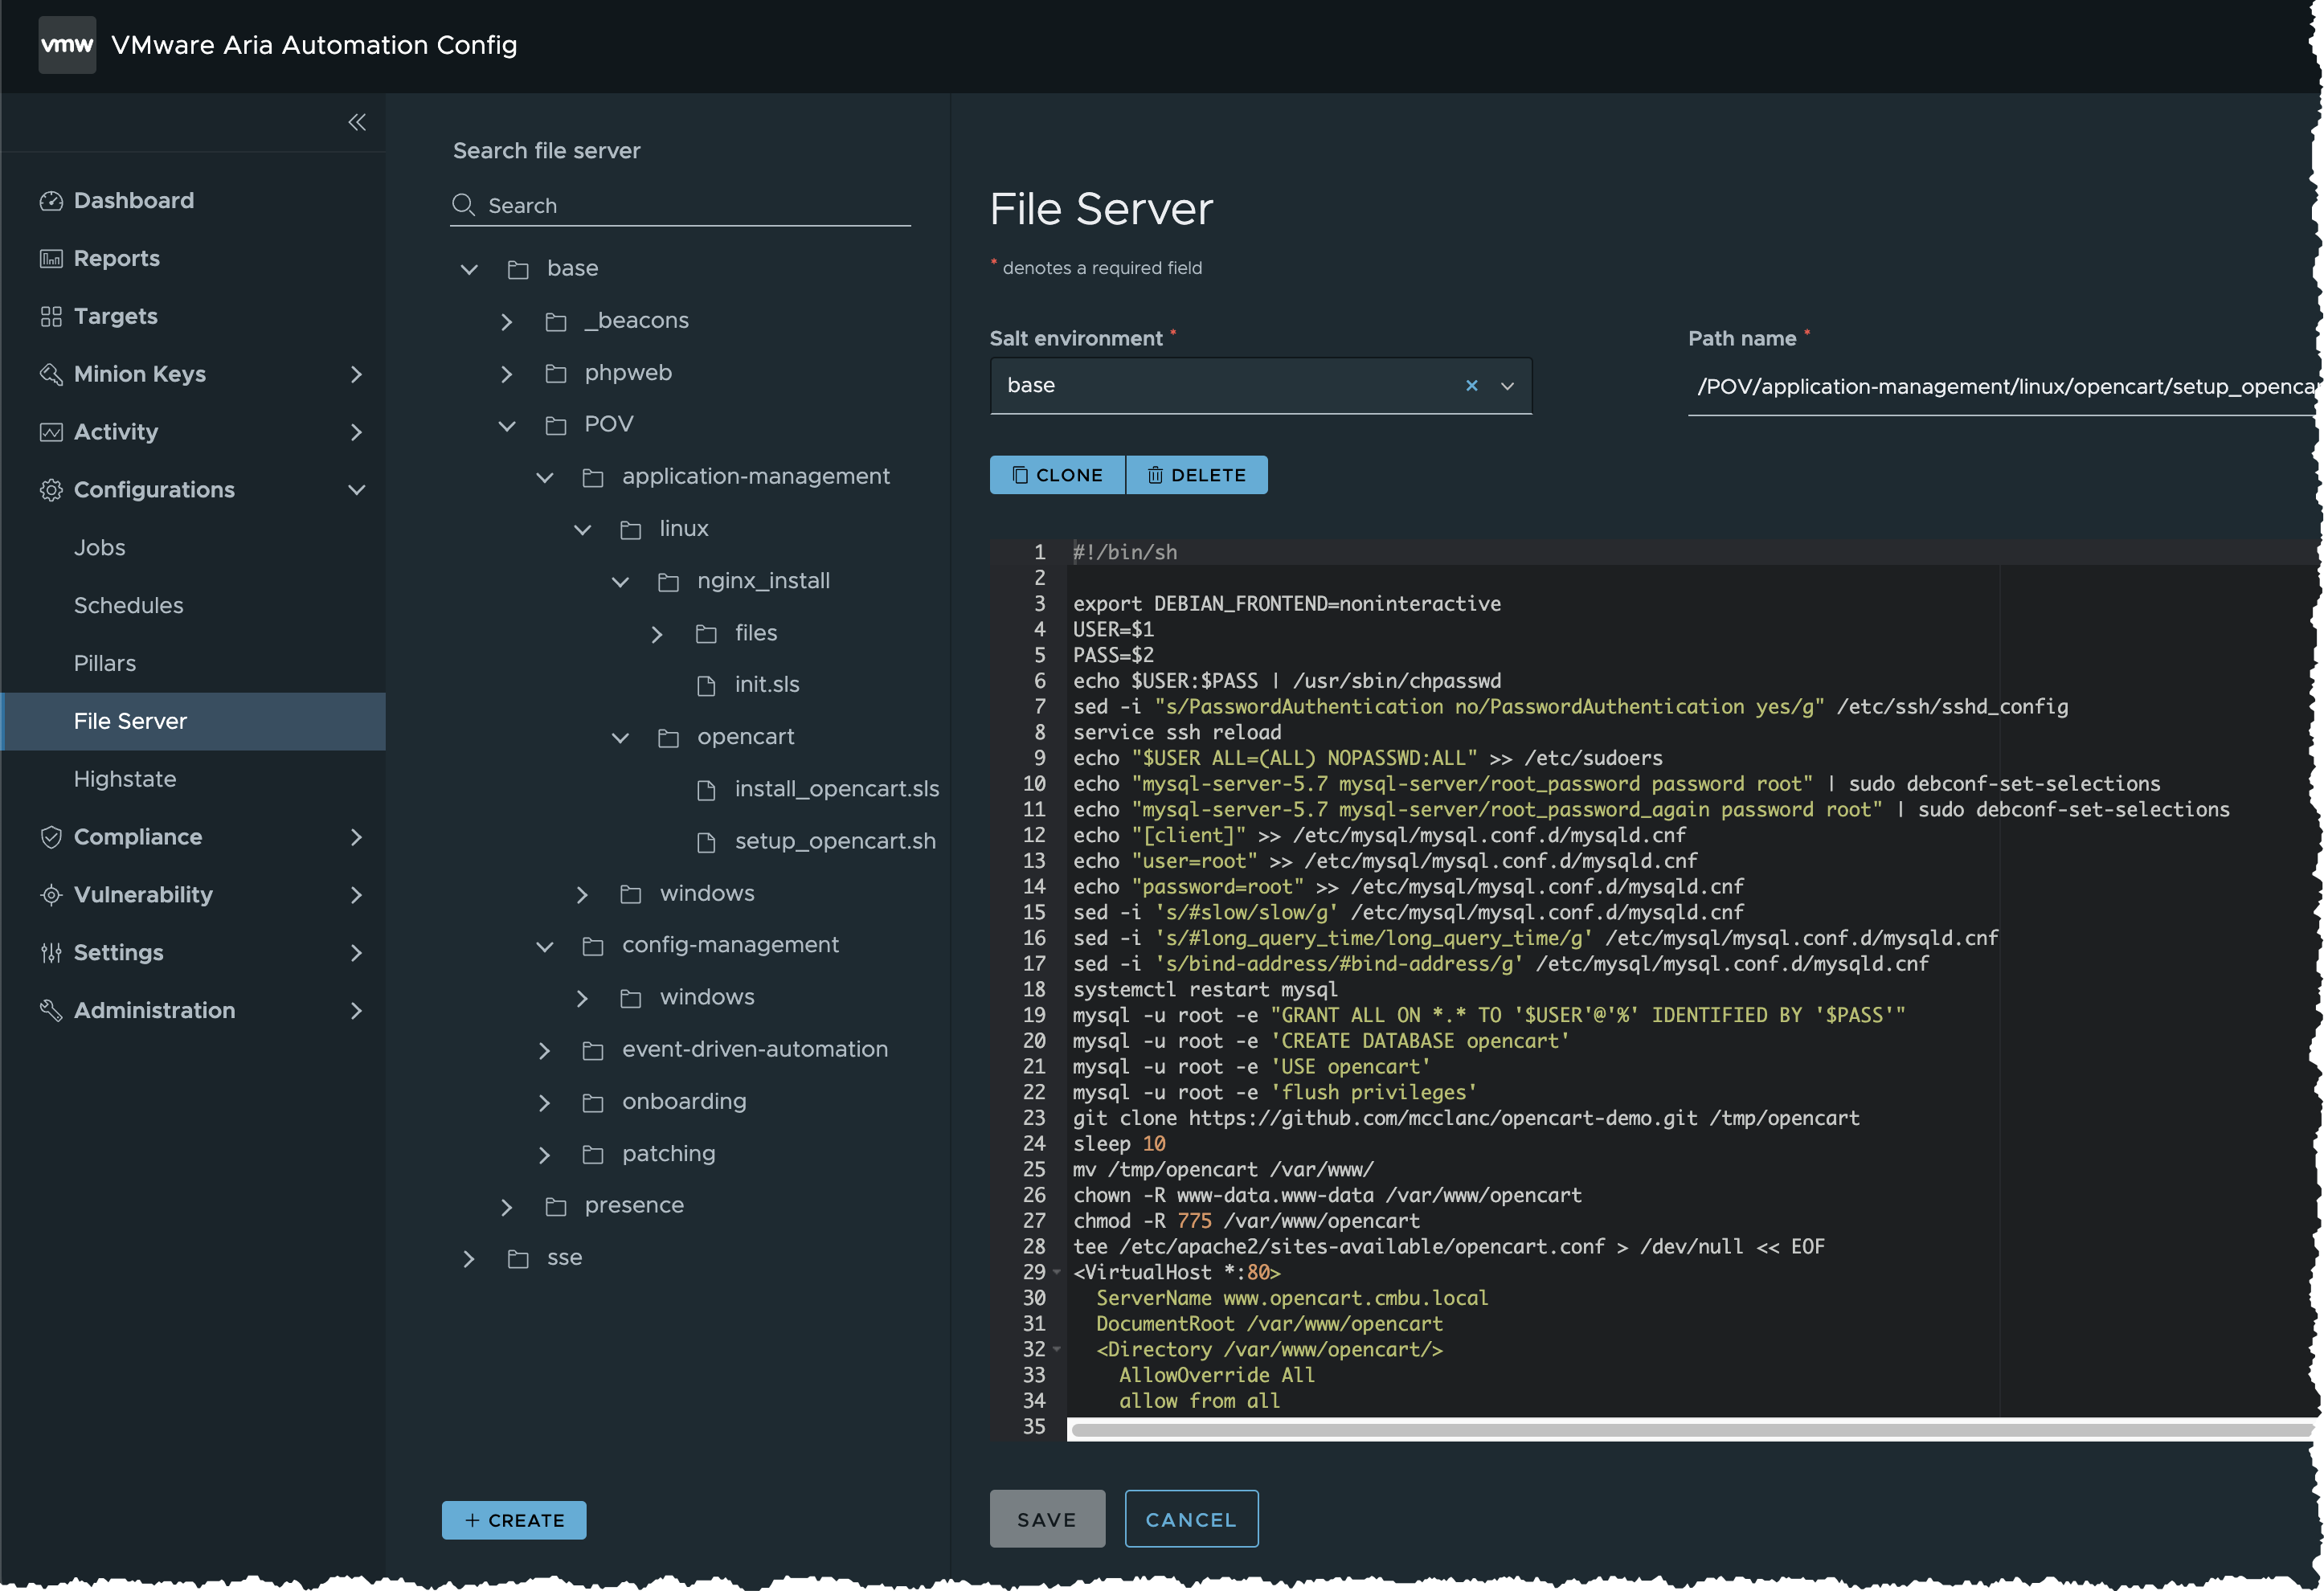The image size is (2324, 1591).
Task: Expand the Minion Keys menu arrow
Action: point(356,374)
